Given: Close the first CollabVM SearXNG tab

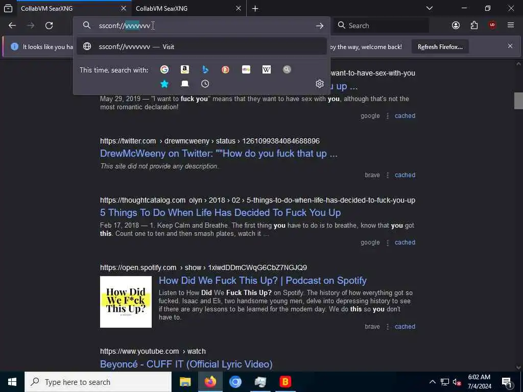Looking at the screenshot, I should (124, 8).
